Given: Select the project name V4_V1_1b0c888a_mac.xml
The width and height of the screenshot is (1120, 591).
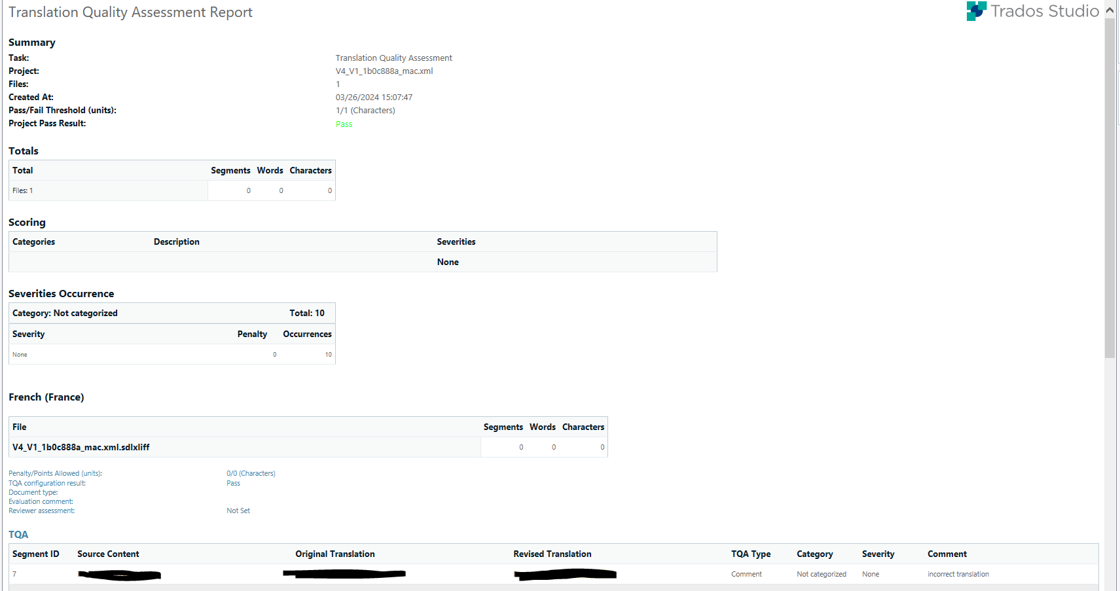Looking at the screenshot, I should 384,71.
